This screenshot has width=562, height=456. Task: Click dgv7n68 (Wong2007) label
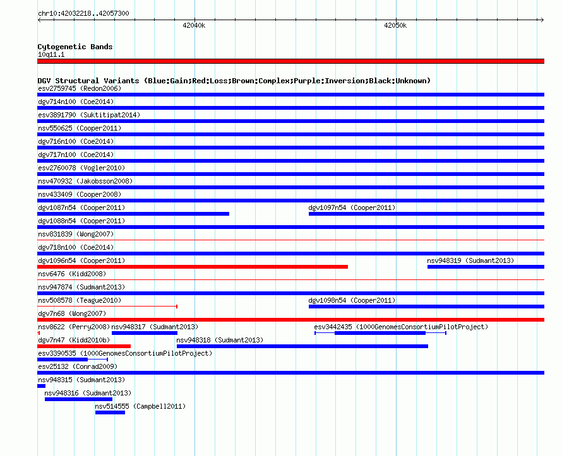click(x=72, y=313)
